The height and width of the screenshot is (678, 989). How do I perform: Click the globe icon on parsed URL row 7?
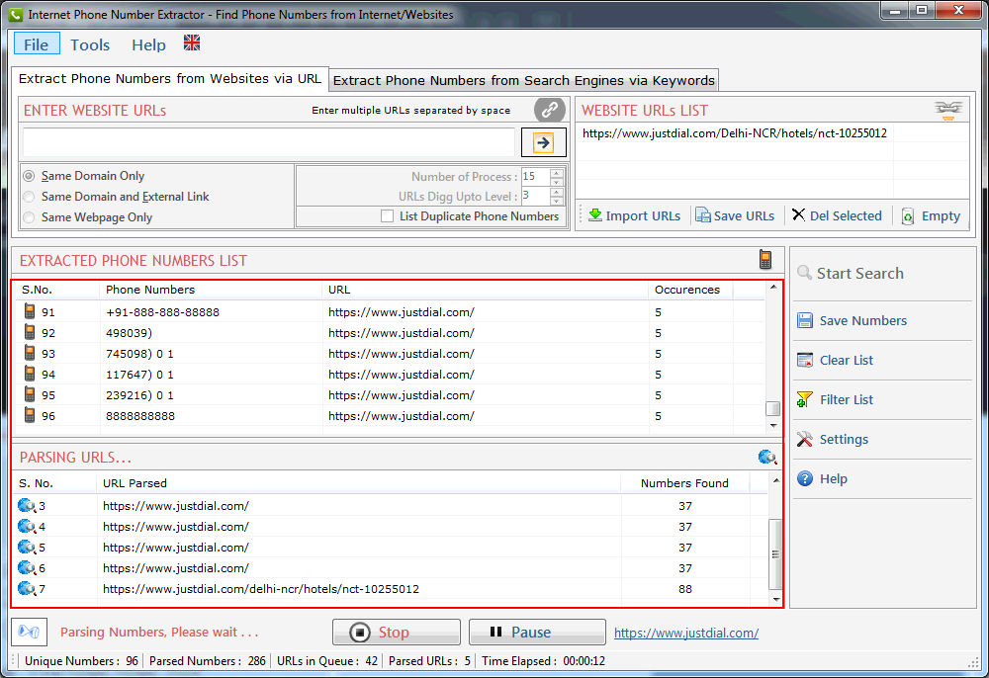(x=27, y=588)
